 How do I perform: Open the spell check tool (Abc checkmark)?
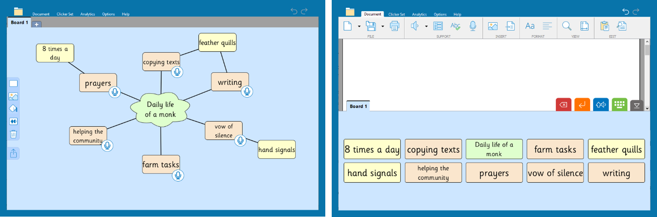[455, 26]
